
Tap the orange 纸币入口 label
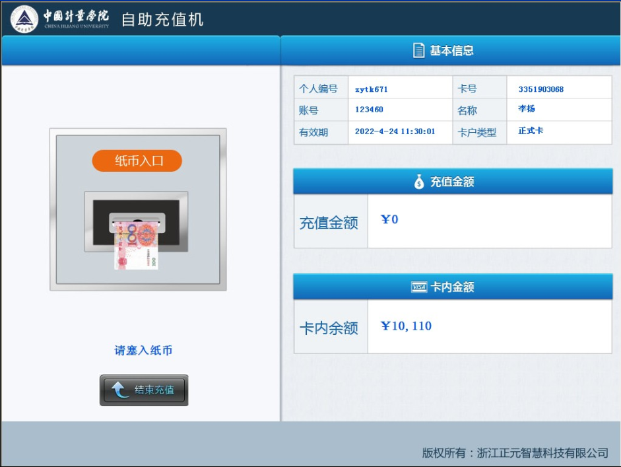137,161
